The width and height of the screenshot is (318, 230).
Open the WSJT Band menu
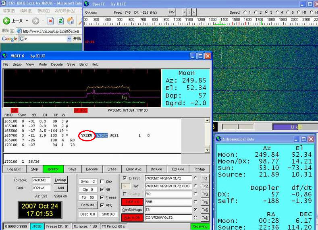tap(83, 64)
